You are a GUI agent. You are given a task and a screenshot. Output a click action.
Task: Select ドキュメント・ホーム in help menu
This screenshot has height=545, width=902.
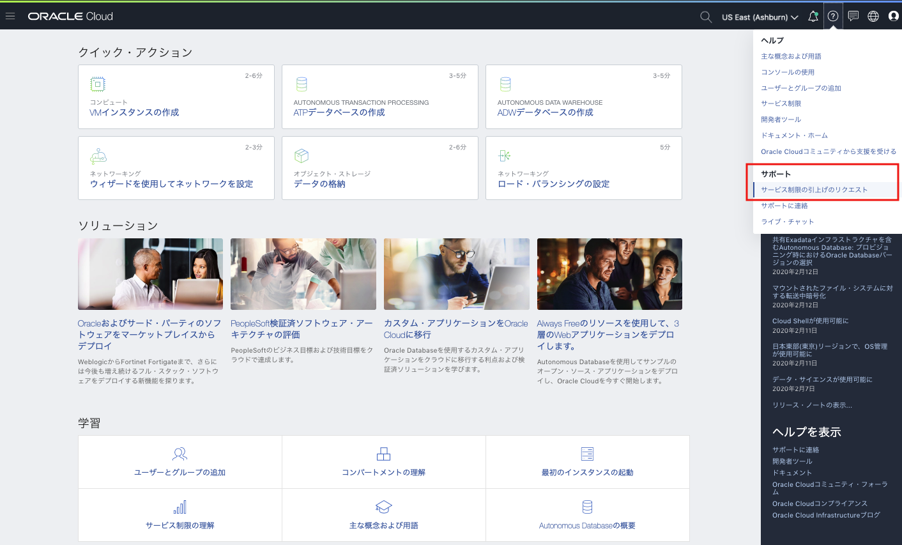(794, 135)
